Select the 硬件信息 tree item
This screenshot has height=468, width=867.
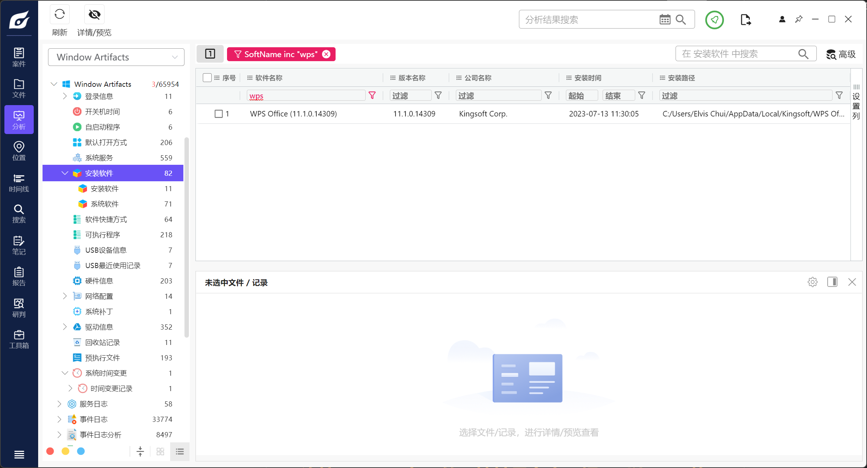(99, 281)
